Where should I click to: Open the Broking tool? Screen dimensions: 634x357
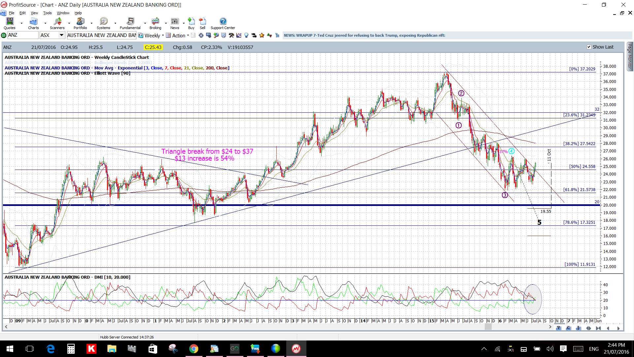pos(155,23)
